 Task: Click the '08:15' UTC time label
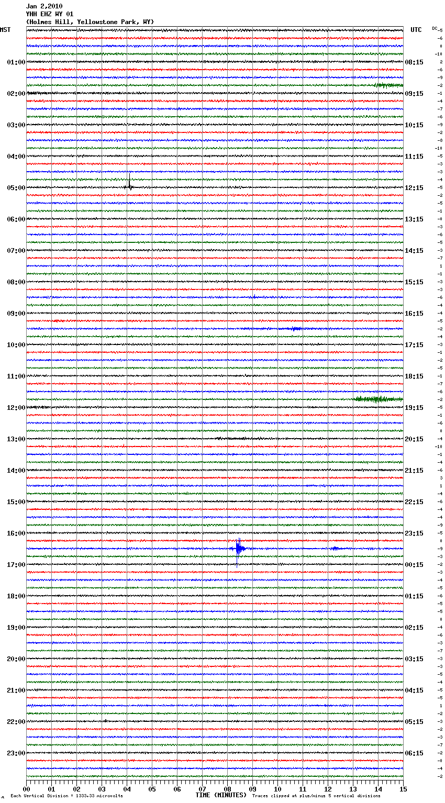[x=414, y=62]
